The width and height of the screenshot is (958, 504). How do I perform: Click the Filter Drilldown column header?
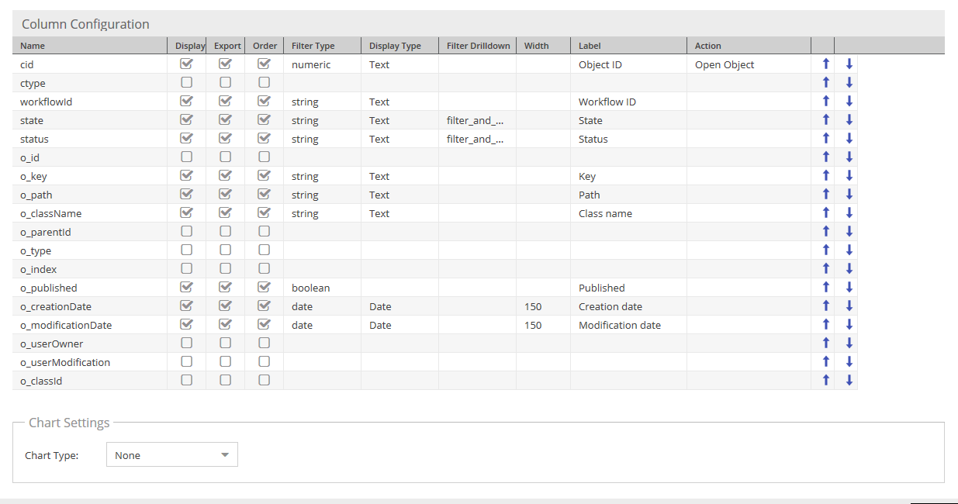tap(477, 46)
